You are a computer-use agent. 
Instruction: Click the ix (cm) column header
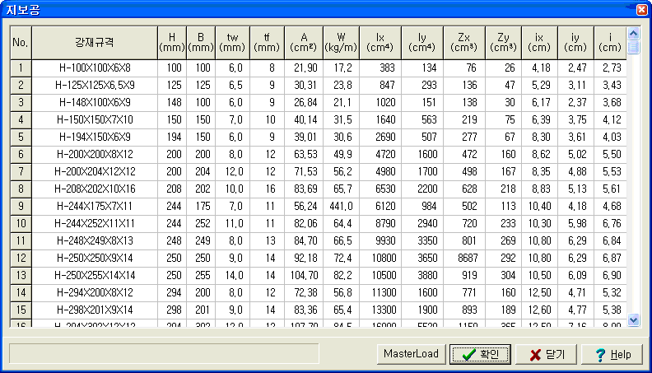pos(539,43)
